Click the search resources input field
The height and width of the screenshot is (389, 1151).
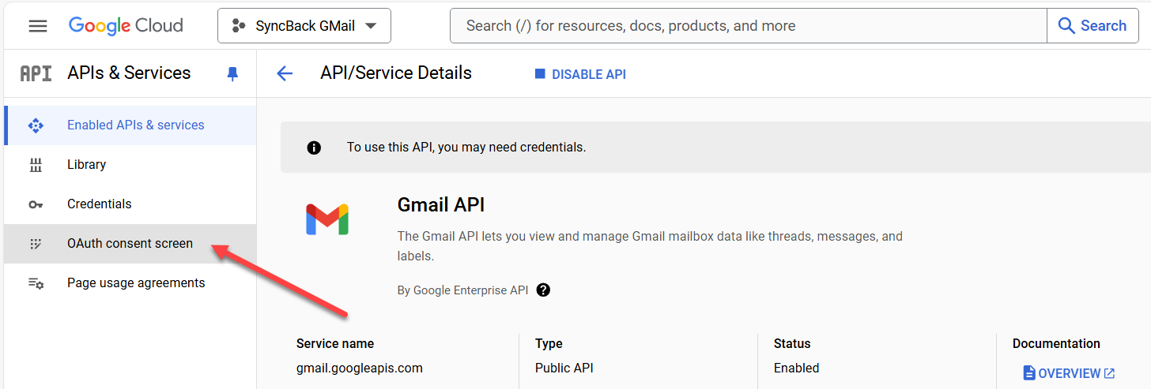pyautogui.click(x=747, y=26)
